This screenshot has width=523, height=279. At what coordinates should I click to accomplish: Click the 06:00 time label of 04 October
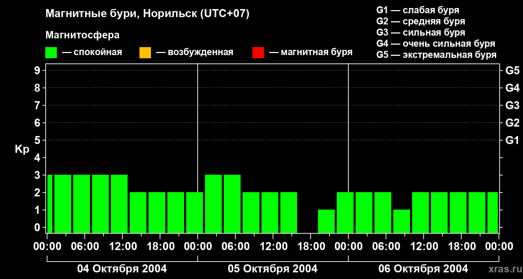coord(84,246)
